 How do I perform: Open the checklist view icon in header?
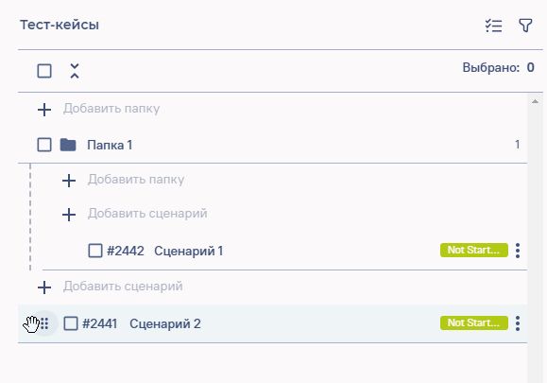click(494, 26)
